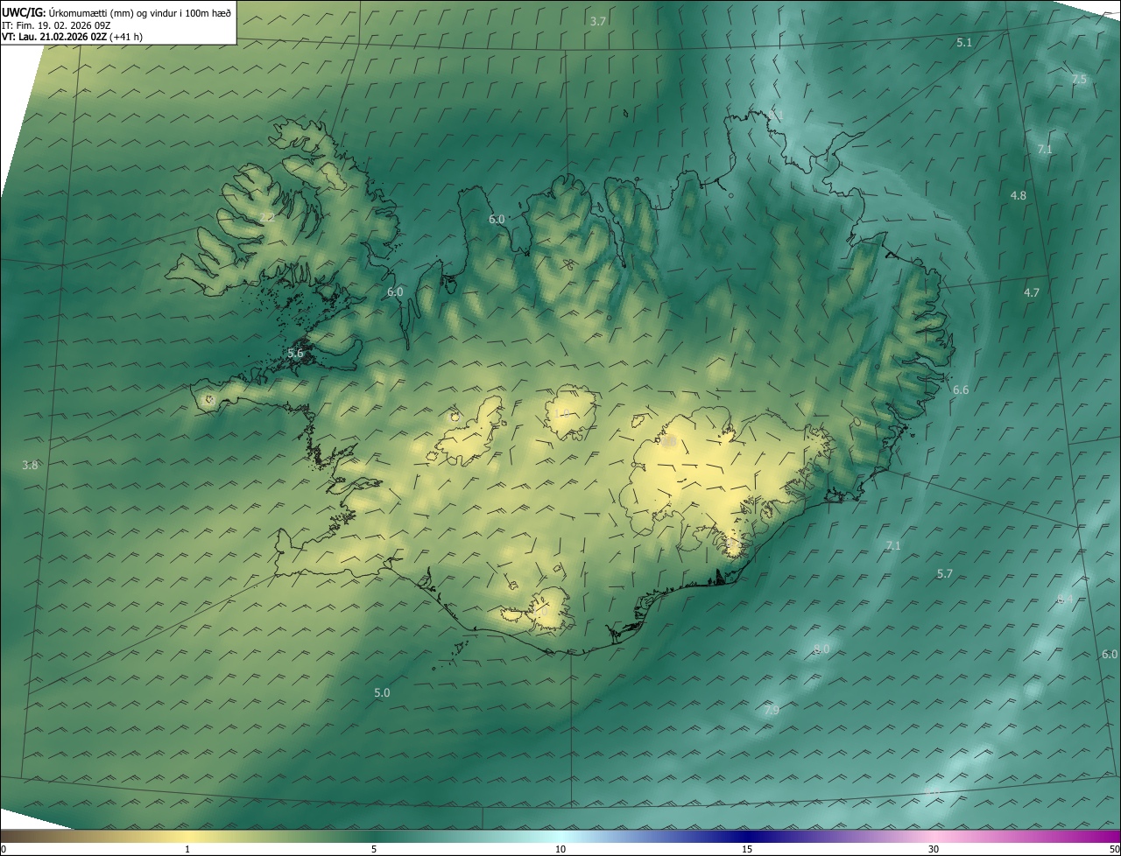Image resolution: width=1121 pixels, height=856 pixels.
Task: Click the 7.5 value label on map
Action: coord(1079,80)
